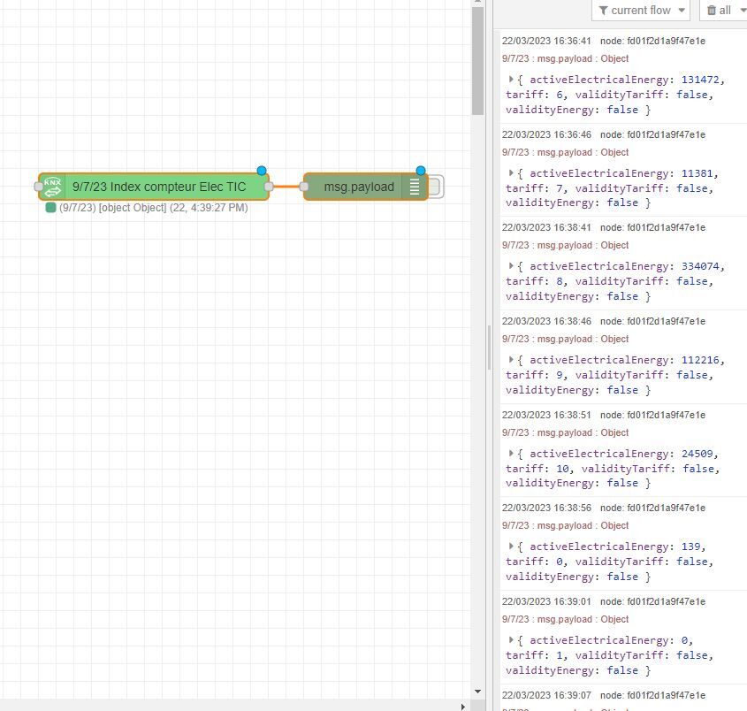The image size is (747, 711).
Task: Click '9/7/23 : msg.payload : Object' under 16:38:56
Action: [x=565, y=525]
